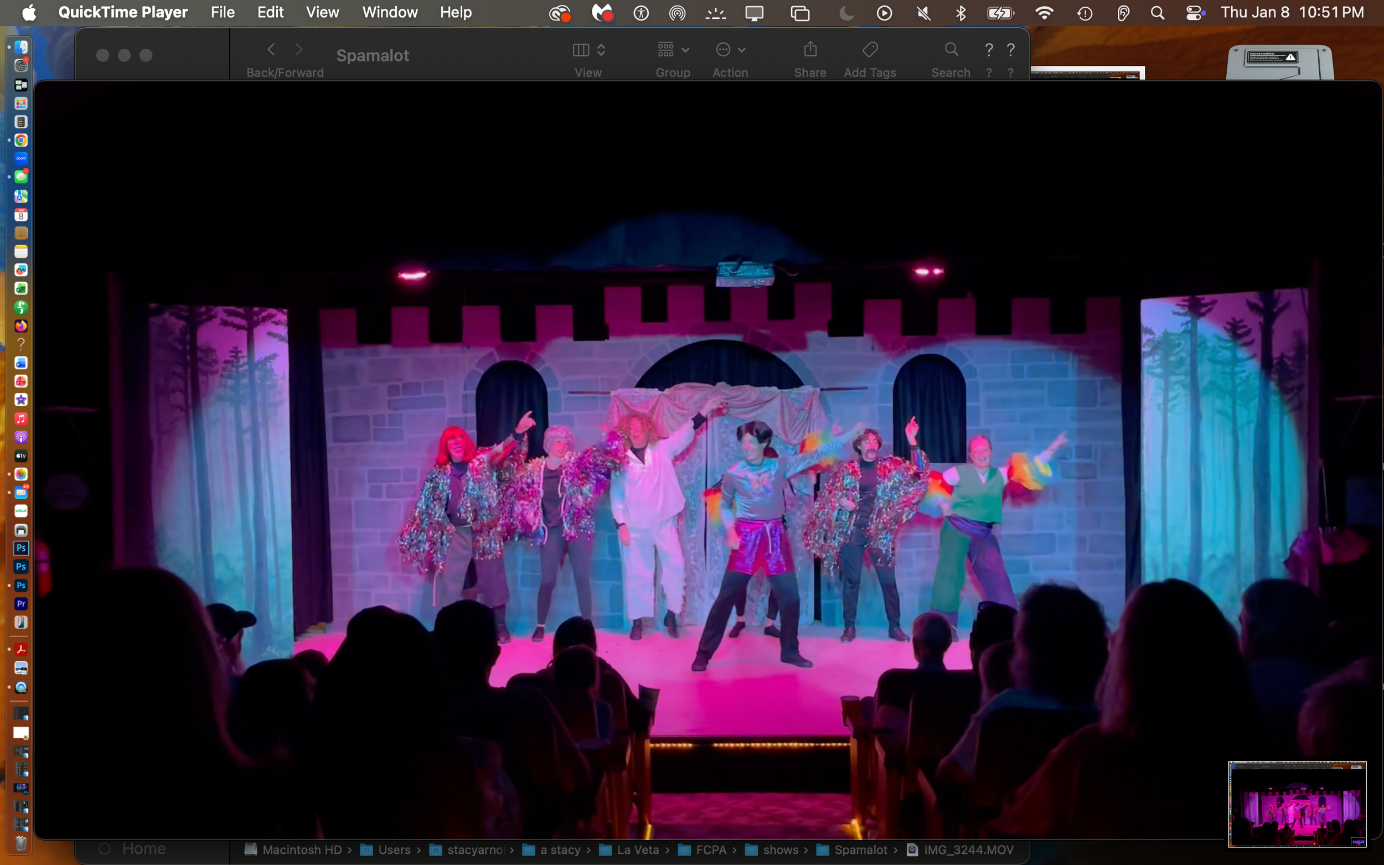This screenshot has height=865, width=1384.
Task: Open Google Chrome from the Dock
Action: [x=21, y=140]
